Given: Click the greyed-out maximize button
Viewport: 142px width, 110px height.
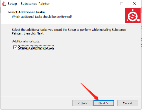Looking at the screenshot, I should pos(122,4).
